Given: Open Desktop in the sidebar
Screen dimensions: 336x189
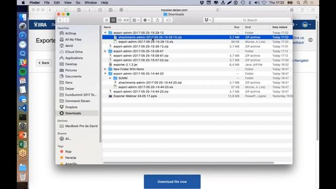Looking at the screenshot, I should 71,64.
